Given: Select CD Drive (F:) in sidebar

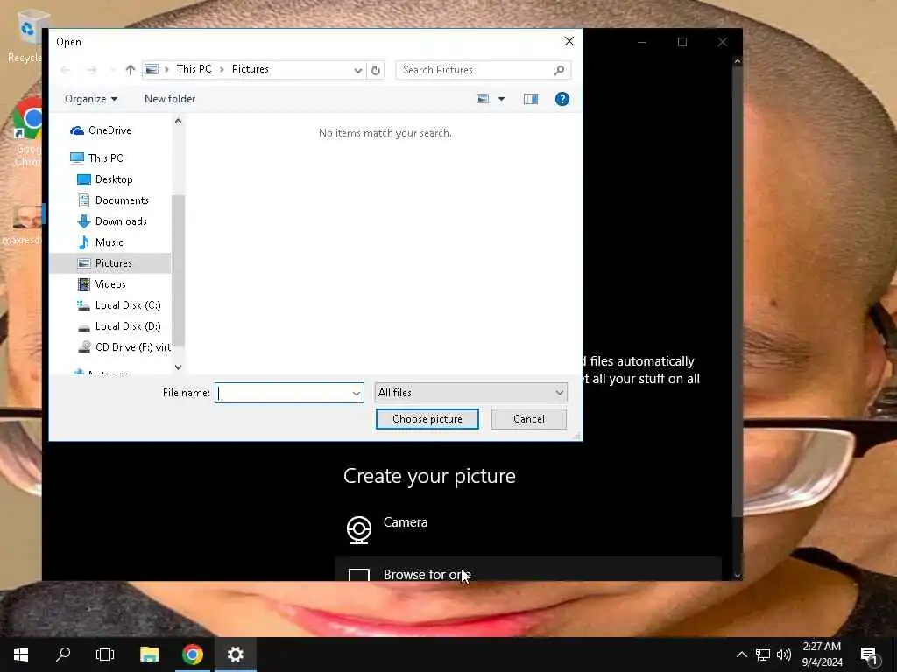Looking at the screenshot, I should [133, 347].
